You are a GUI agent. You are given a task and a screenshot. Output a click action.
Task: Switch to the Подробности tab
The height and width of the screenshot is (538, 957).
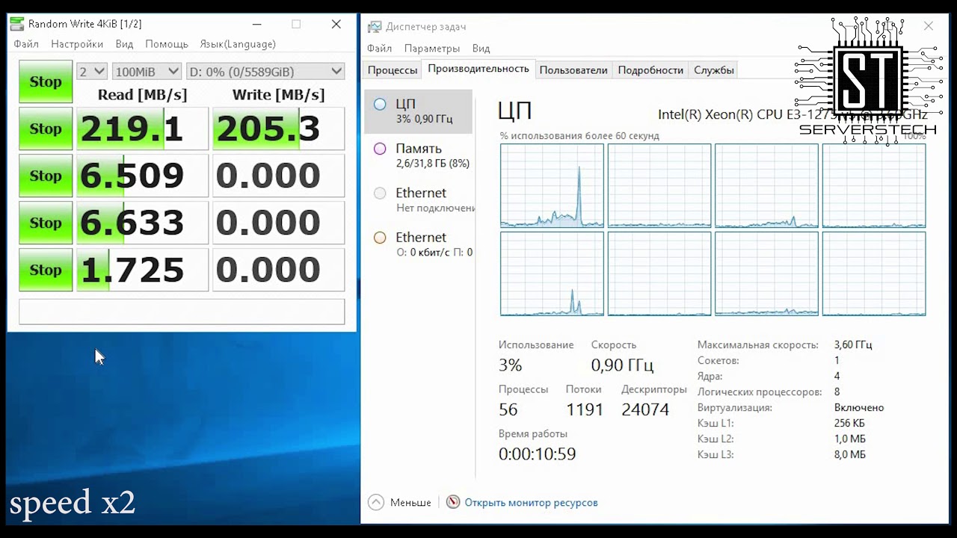tap(650, 70)
